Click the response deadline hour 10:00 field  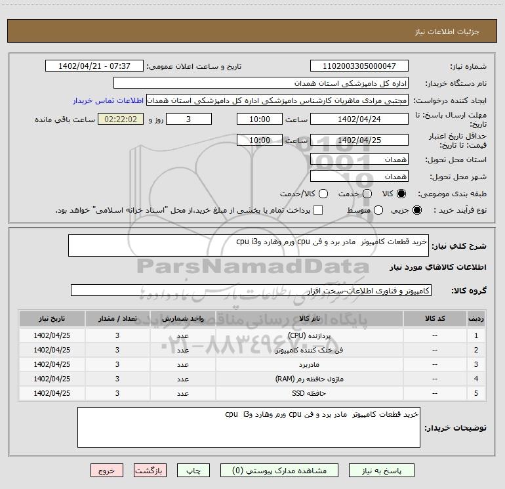260,119
